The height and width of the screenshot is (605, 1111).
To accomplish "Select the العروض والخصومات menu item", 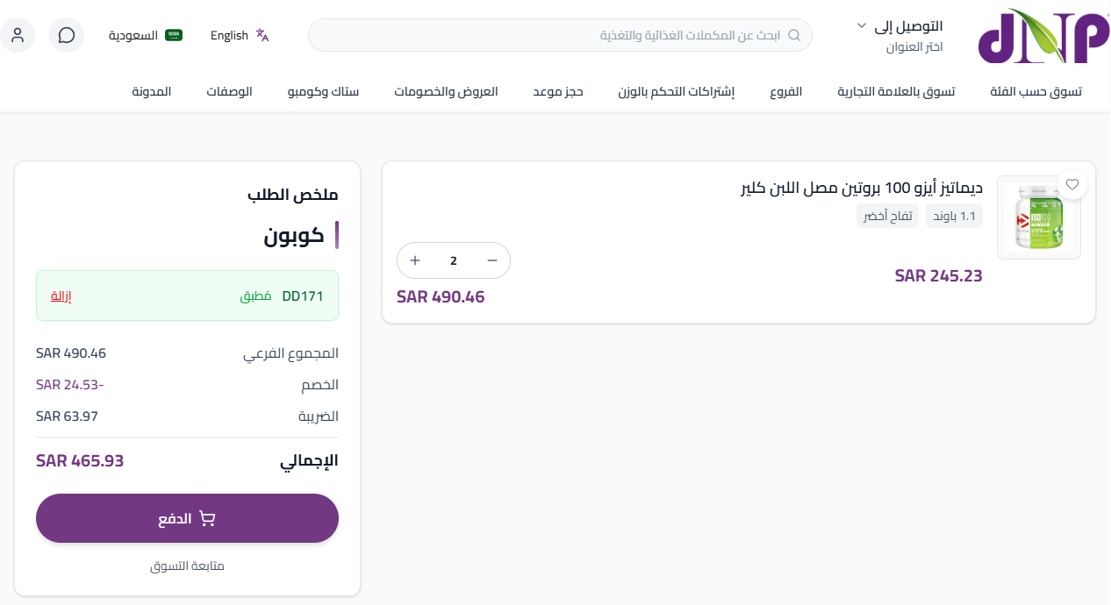I will (446, 91).
